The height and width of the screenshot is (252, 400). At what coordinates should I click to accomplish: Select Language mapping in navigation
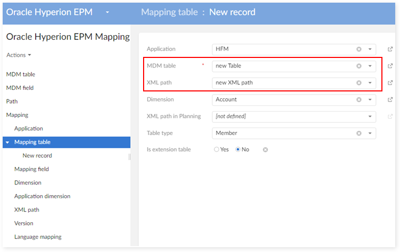[x=38, y=237]
